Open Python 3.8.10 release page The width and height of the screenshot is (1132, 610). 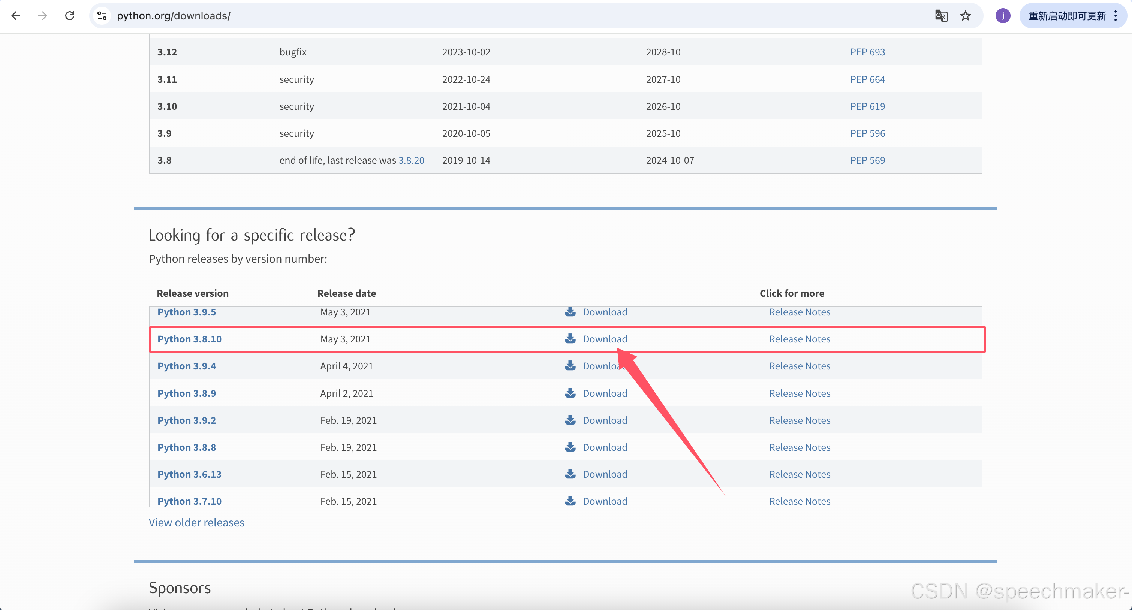[x=189, y=339]
